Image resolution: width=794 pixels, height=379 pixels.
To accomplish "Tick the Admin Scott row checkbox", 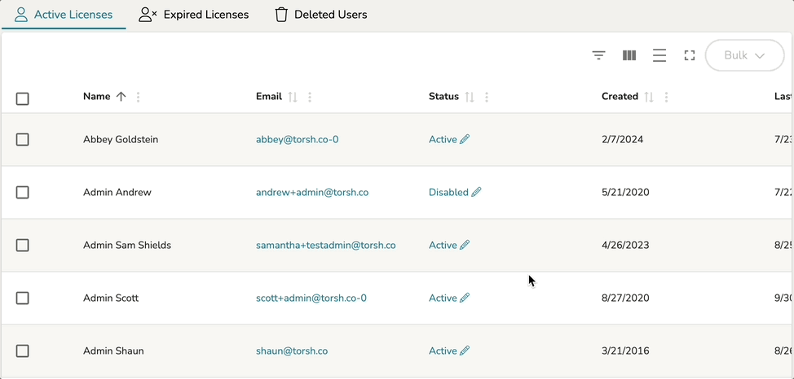I will point(23,298).
